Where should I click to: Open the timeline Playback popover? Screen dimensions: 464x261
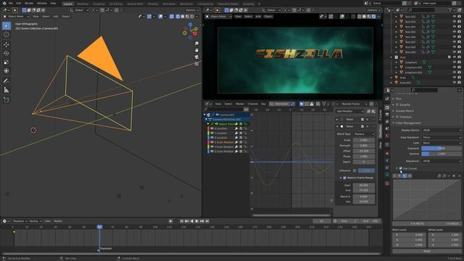pos(20,221)
